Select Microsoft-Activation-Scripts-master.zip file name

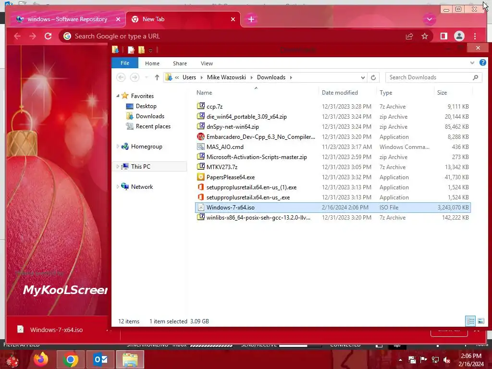[x=257, y=157]
